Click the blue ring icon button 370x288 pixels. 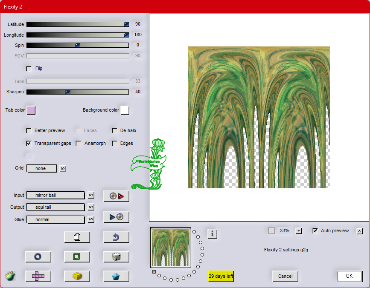click(x=38, y=256)
